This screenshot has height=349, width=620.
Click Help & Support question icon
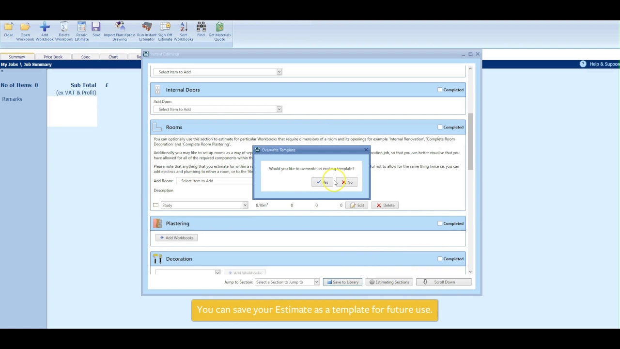pos(583,64)
